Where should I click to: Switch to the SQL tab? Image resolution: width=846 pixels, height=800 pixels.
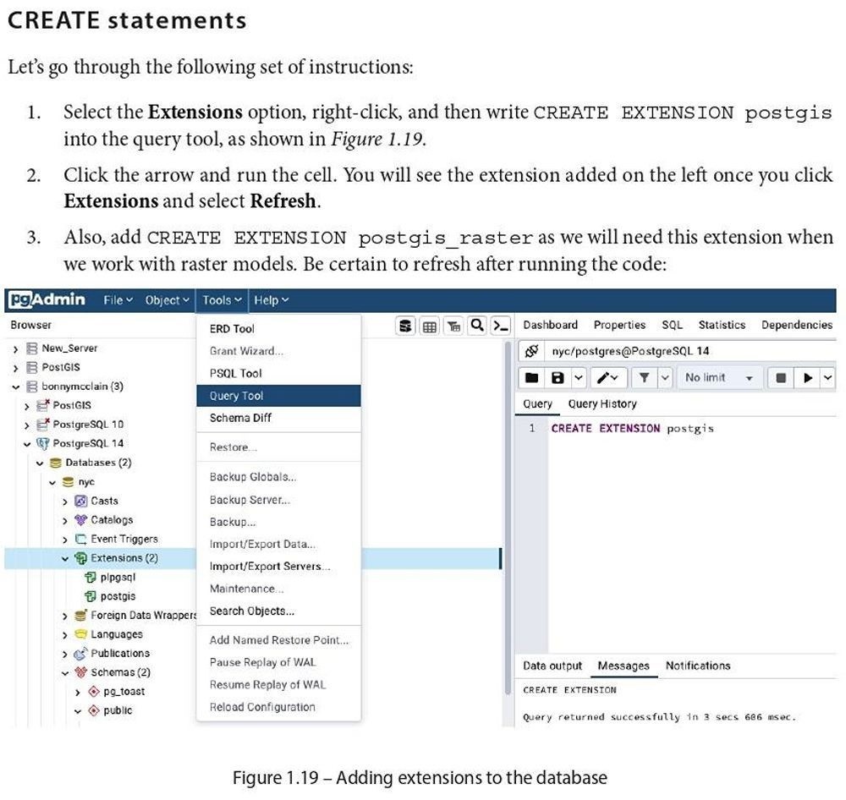click(672, 325)
